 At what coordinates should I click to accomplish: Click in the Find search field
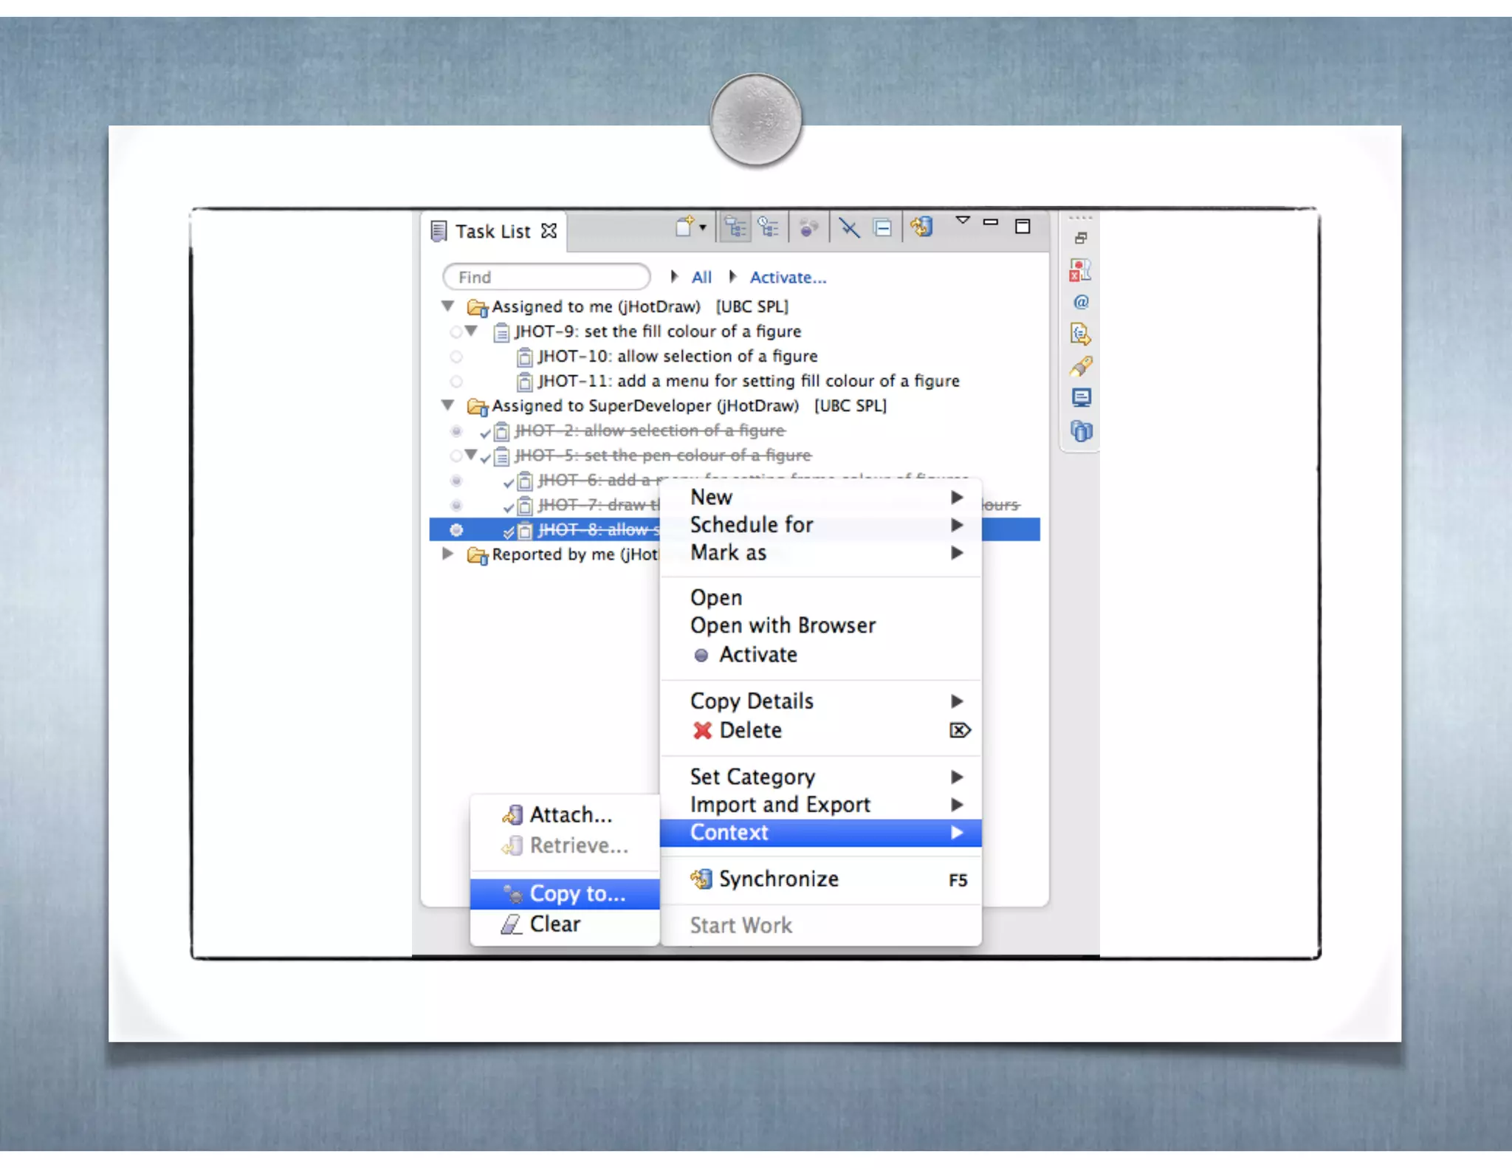click(x=546, y=278)
